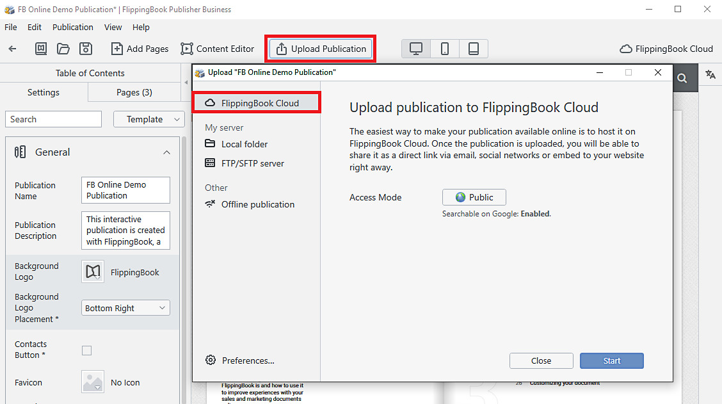This screenshot has width=722, height=404.
Task: Open the Help menu
Action: [141, 27]
